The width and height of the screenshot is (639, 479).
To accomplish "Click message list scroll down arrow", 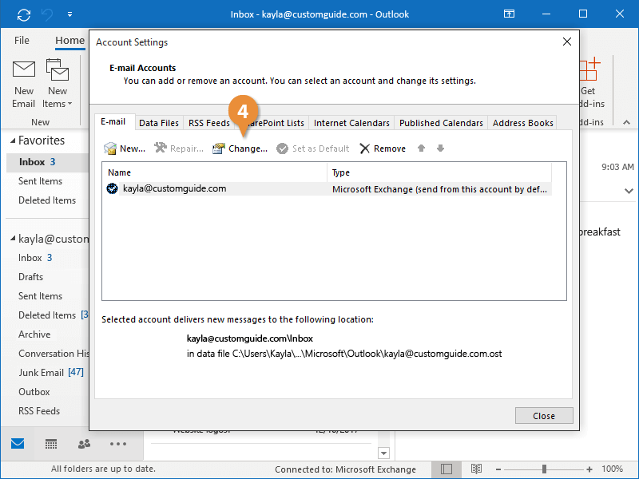I will [x=383, y=453].
